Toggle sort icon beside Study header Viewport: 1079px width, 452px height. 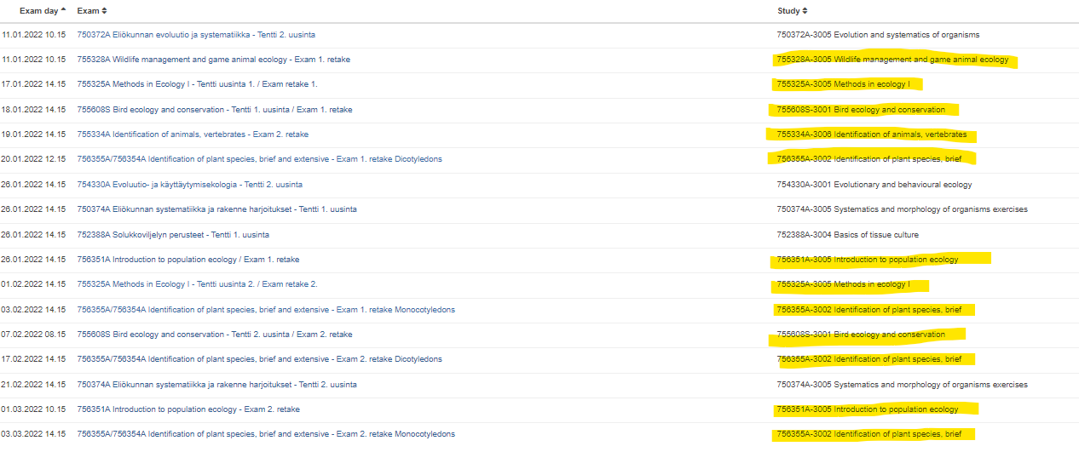click(x=805, y=11)
